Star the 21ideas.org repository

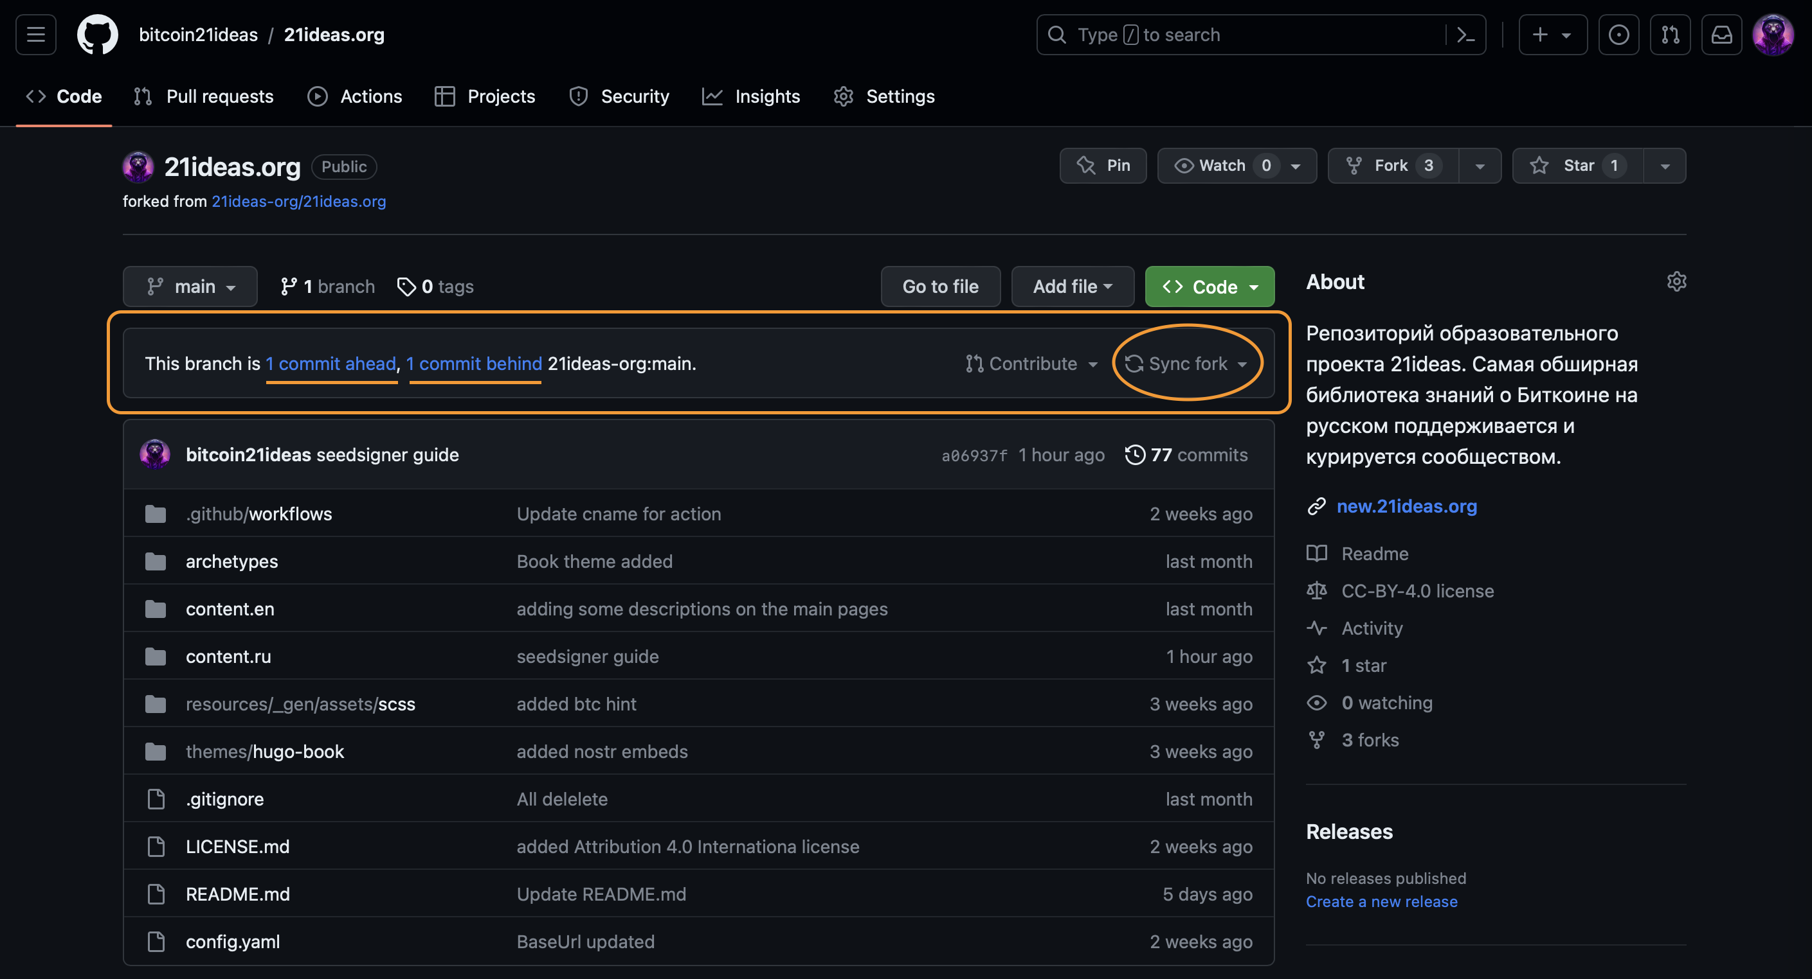[1577, 166]
